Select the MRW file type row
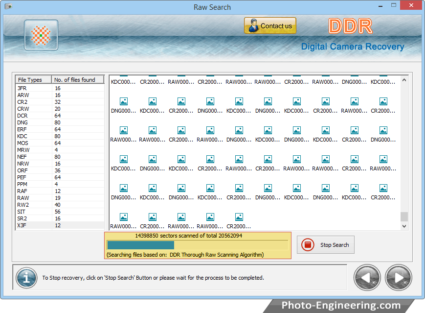Image resolution: width=425 pixels, height=313 pixels. point(60,150)
